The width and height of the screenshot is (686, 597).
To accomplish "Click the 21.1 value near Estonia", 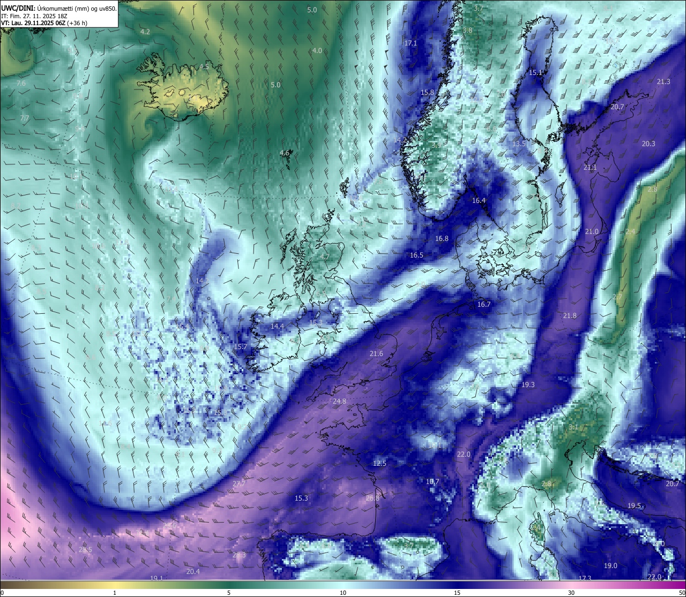I will (590, 168).
